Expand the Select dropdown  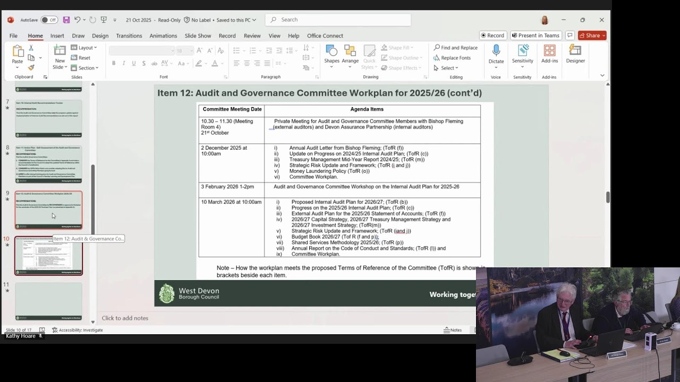(x=446, y=68)
